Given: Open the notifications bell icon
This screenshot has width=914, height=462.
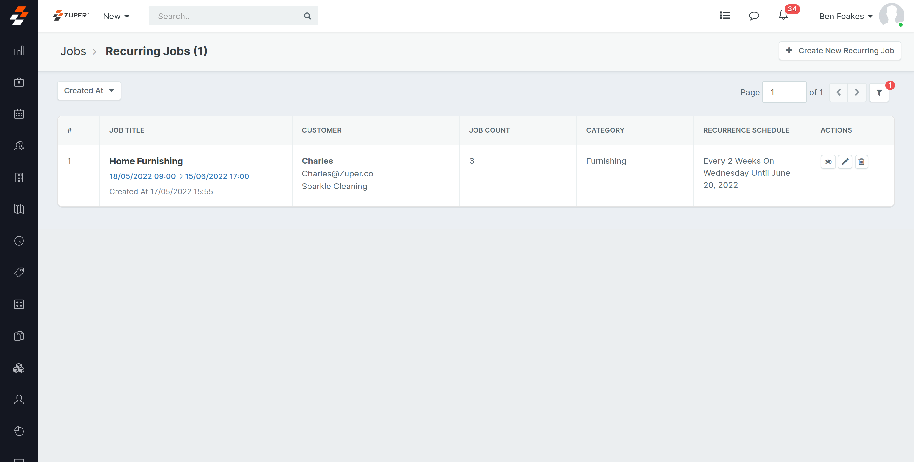Looking at the screenshot, I should pyautogui.click(x=783, y=16).
